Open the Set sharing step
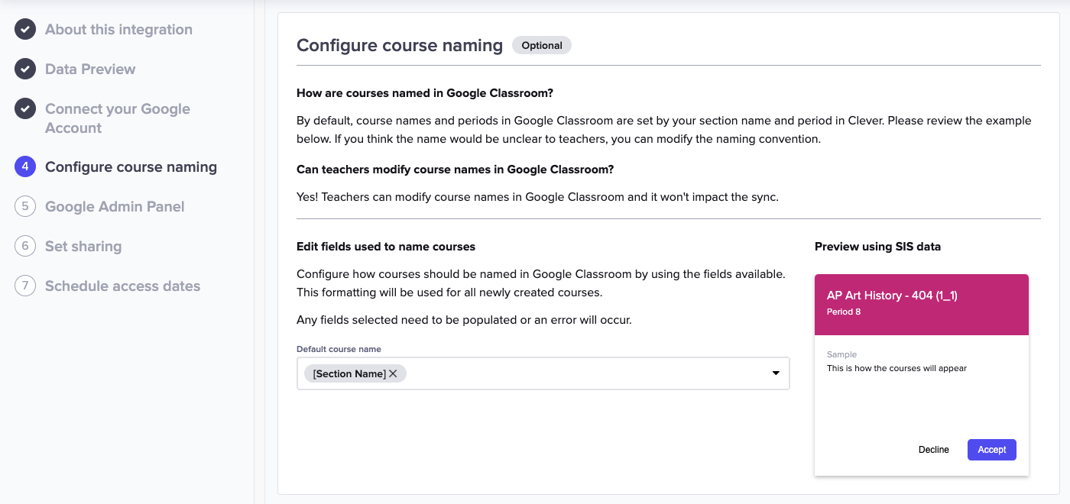The width and height of the screenshot is (1070, 504). [x=84, y=246]
